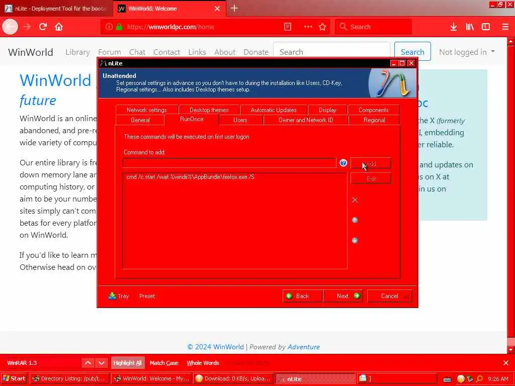Expand the Not logged in dropdown

pos(467,52)
